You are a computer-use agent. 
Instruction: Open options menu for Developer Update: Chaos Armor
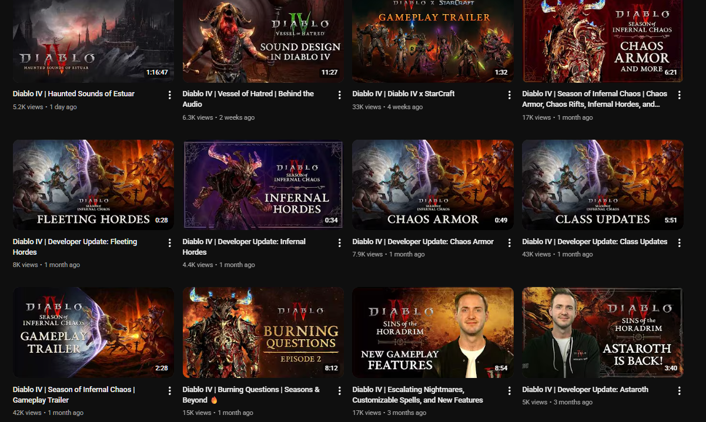(x=510, y=243)
